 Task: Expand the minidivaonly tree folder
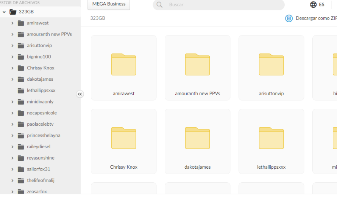coord(12,102)
